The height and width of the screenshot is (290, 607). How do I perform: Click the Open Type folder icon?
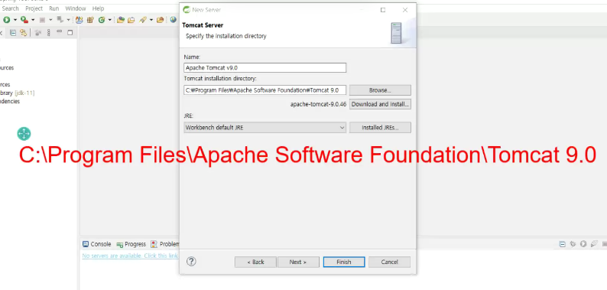[121, 20]
